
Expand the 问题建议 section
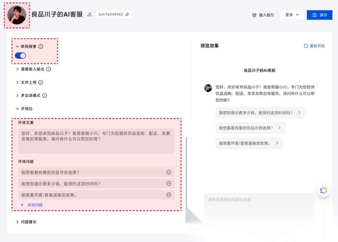point(18,222)
